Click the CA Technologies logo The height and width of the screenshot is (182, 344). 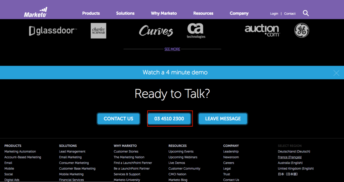pyautogui.click(x=196, y=31)
